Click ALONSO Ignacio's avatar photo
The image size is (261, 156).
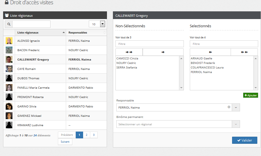click(x=9, y=41)
